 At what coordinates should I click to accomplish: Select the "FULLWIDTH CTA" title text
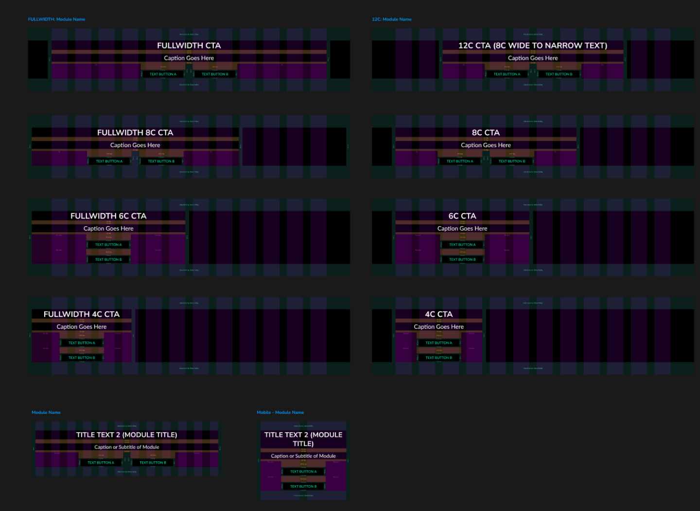pos(189,46)
